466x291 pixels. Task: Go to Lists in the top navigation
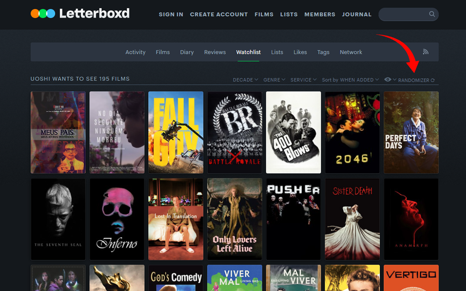coord(289,15)
